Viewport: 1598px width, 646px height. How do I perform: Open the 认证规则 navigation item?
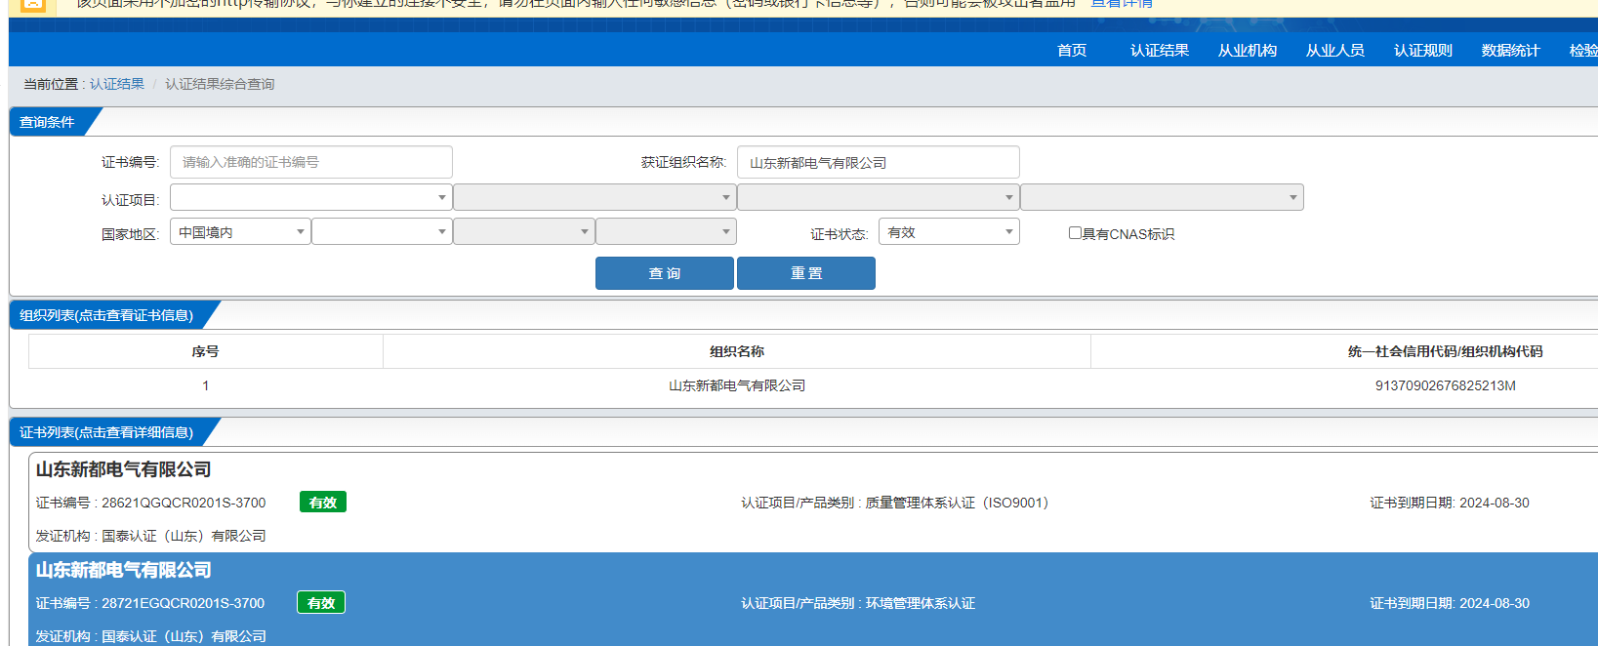point(1423,51)
